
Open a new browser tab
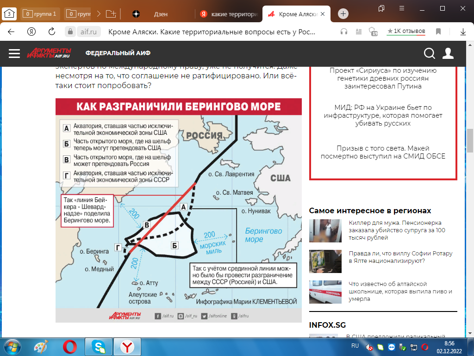click(x=343, y=13)
